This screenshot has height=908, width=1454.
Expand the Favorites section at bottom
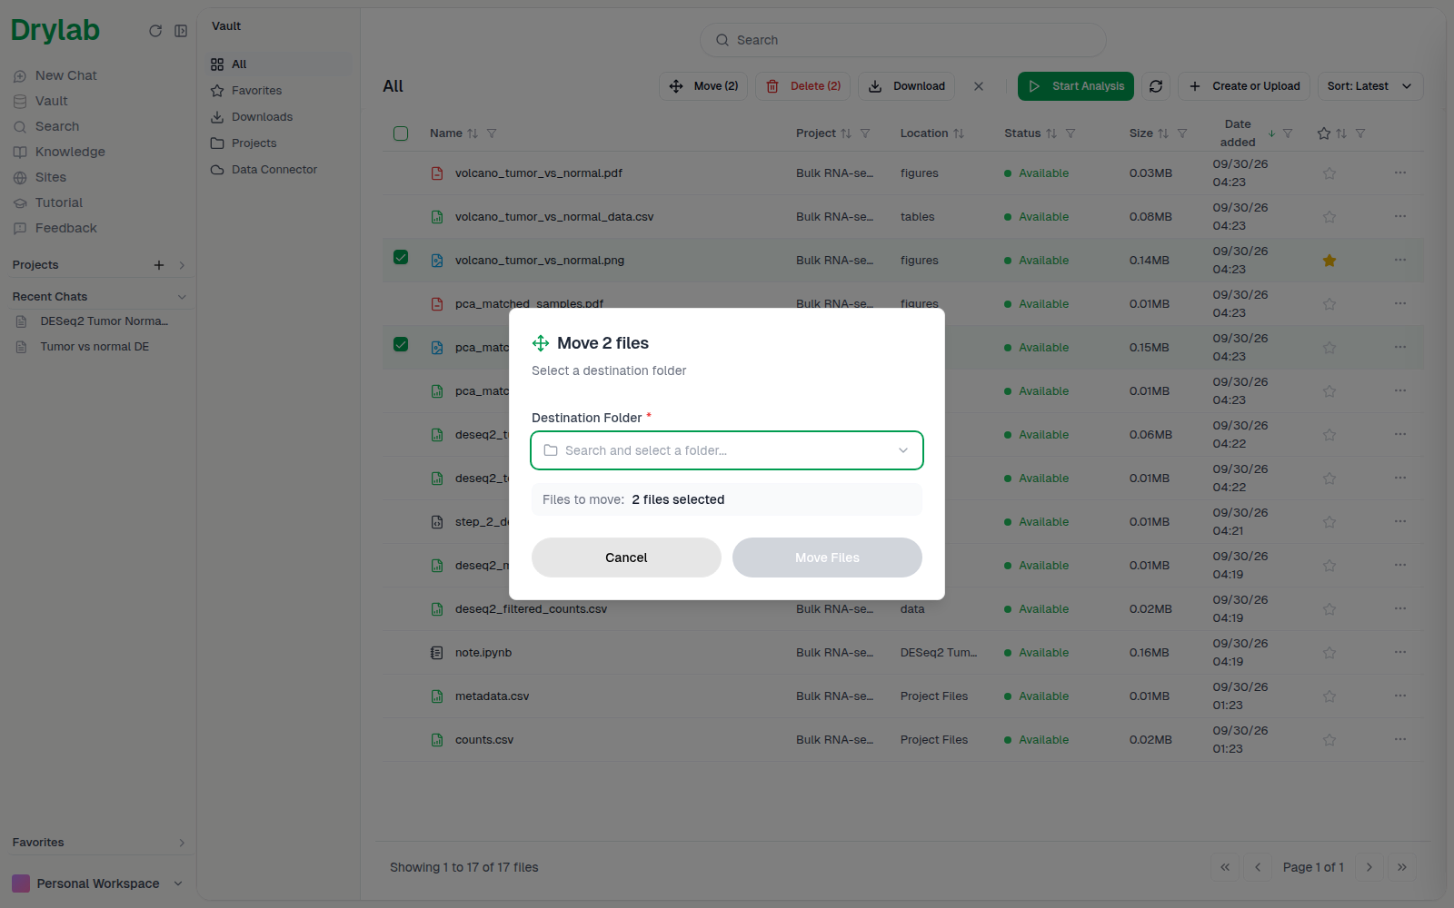click(182, 843)
